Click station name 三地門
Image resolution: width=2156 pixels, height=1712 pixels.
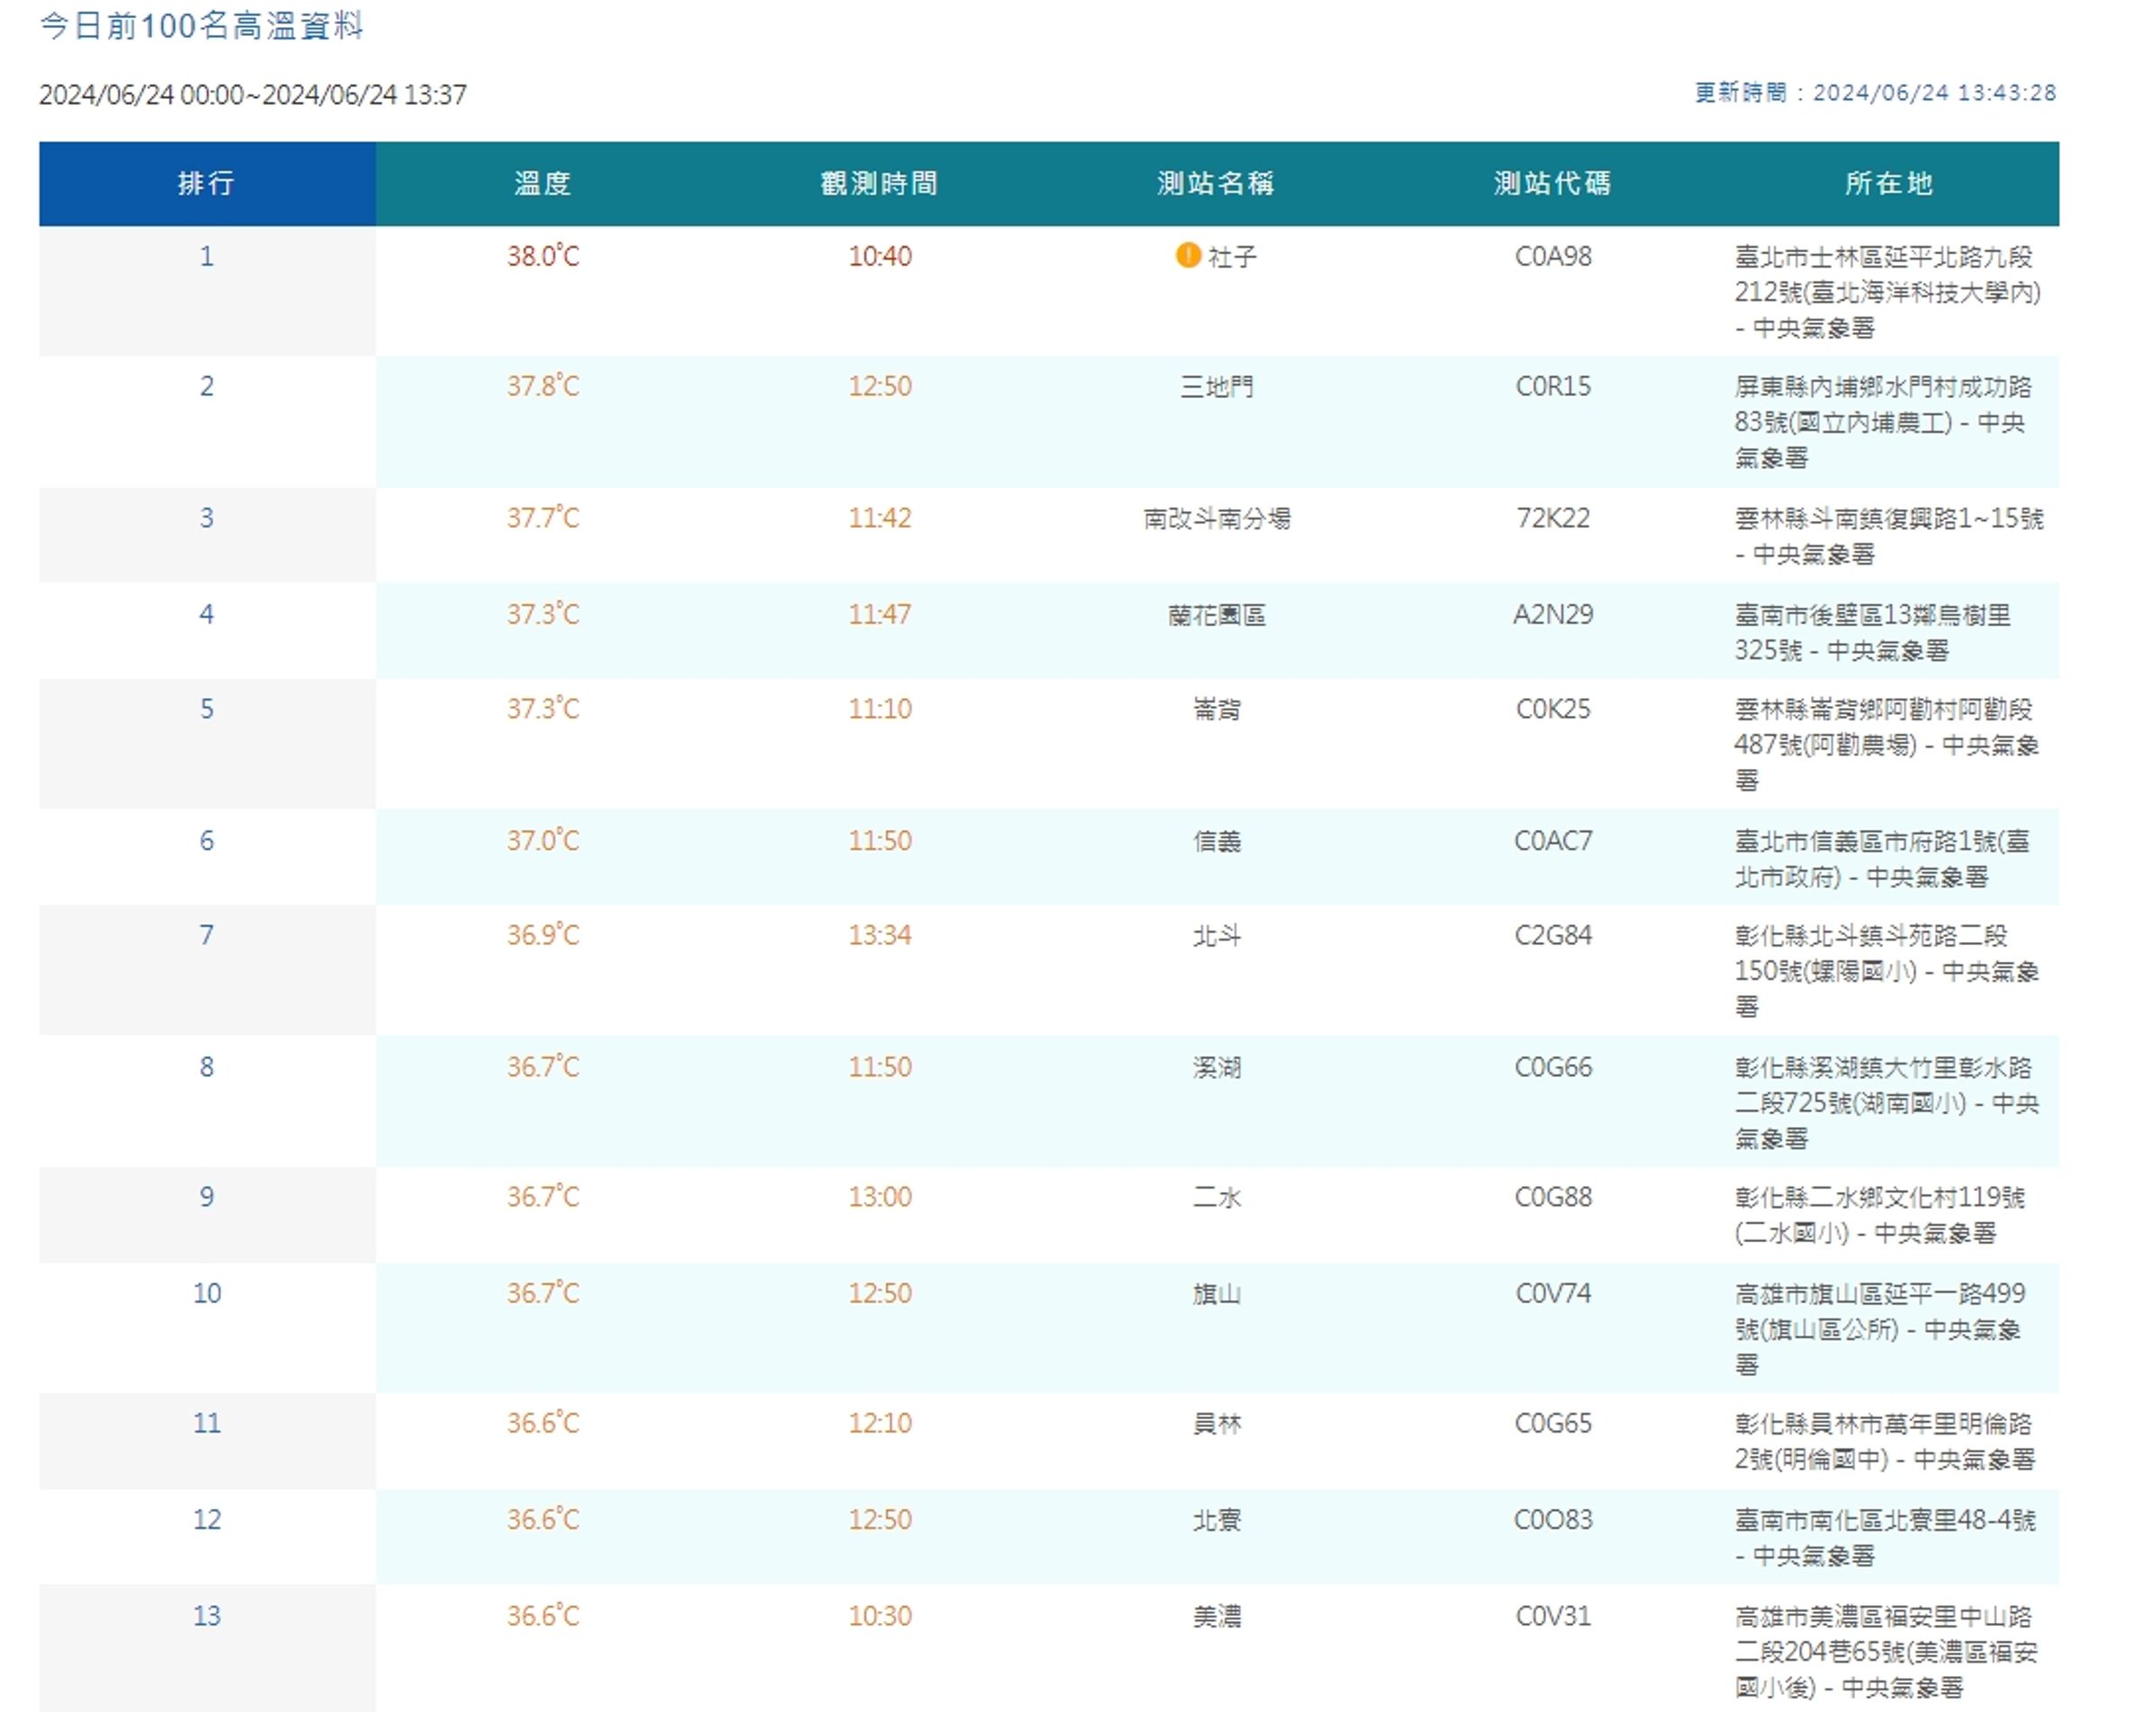tap(1216, 387)
